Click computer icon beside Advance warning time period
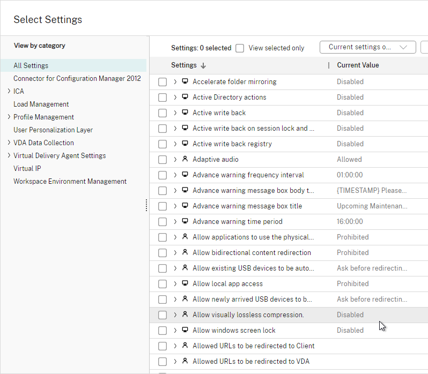Image resolution: width=428 pixels, height=374 pixels. click(x=185, y=221)
